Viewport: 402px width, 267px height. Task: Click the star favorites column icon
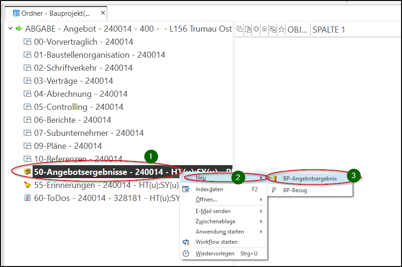coord(281,29)
